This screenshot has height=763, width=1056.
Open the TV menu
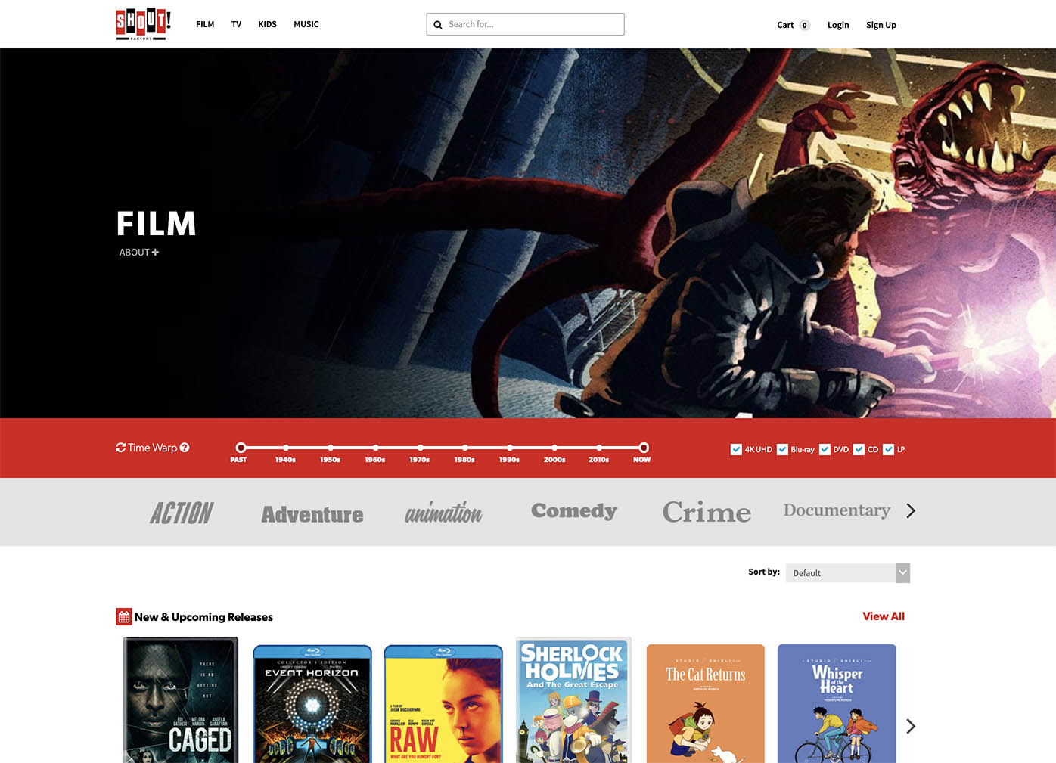point(236,24)
